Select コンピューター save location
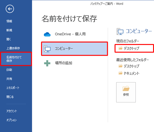The height and width of the screenshot is (132, 154). [75, 49]
